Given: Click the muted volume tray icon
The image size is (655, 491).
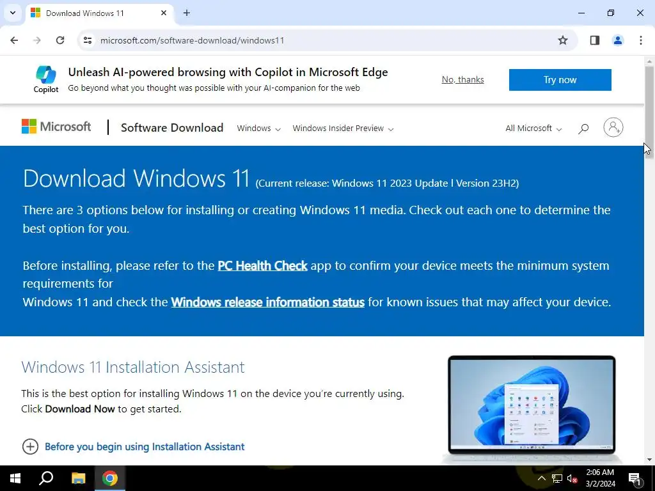Looking at the screenshot, I should 572,478.
